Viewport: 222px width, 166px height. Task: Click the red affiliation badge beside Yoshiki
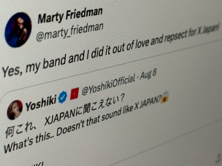pyautogui.click(x=75, y=94)
